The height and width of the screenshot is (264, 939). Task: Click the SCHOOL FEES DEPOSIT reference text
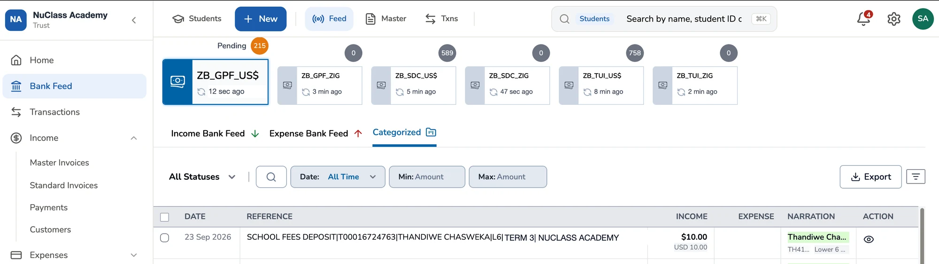(x=433, y=238)
